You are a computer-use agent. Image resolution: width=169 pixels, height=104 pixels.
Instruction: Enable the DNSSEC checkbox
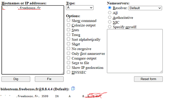[x=68, y=72]
